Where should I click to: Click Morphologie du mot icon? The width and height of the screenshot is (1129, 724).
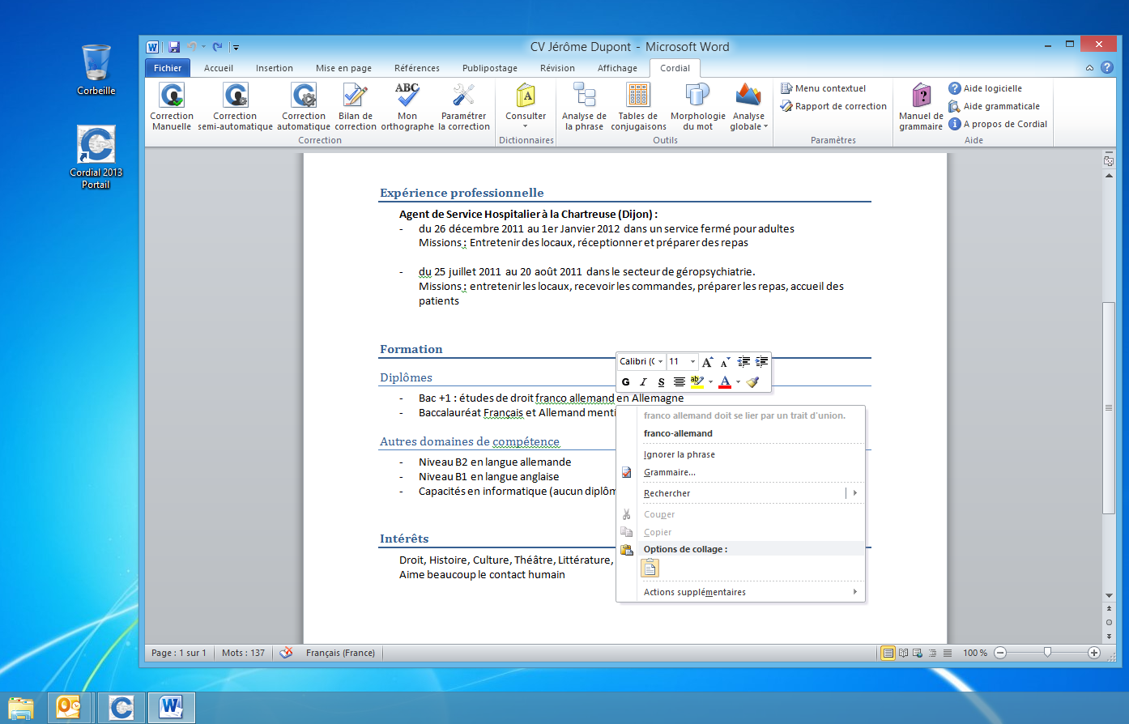697,106
